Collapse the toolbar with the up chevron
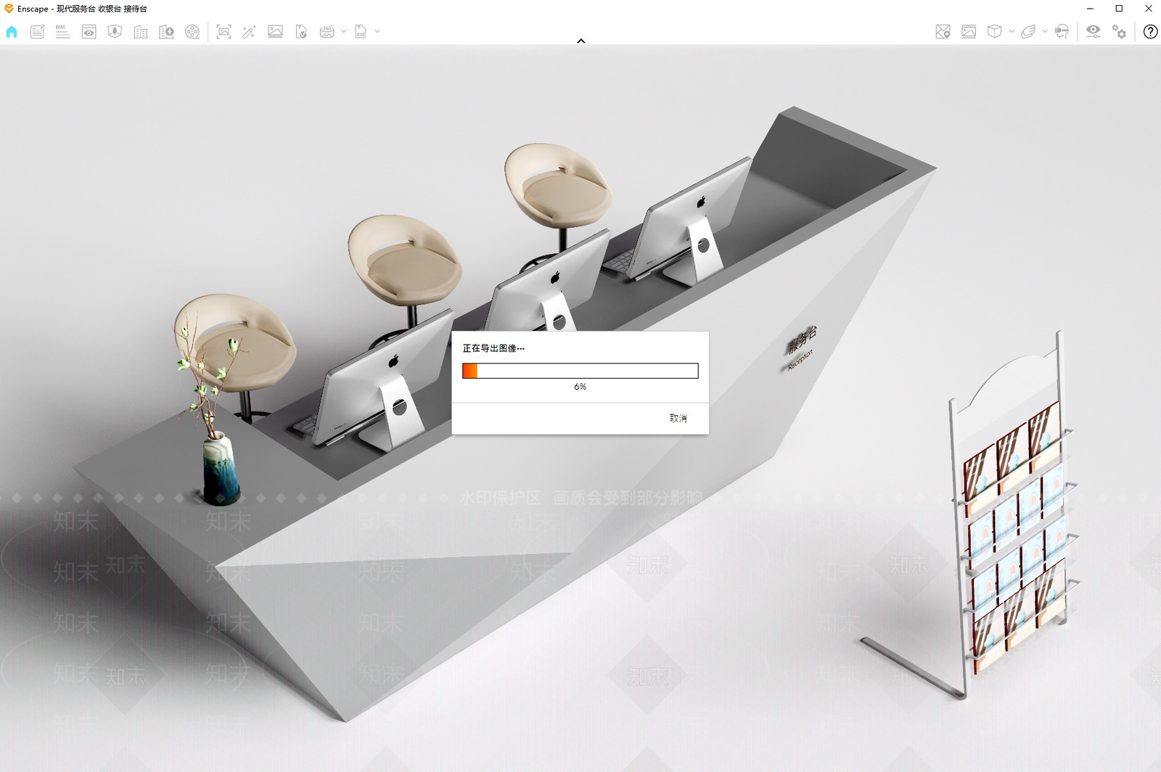 point(580,41)
